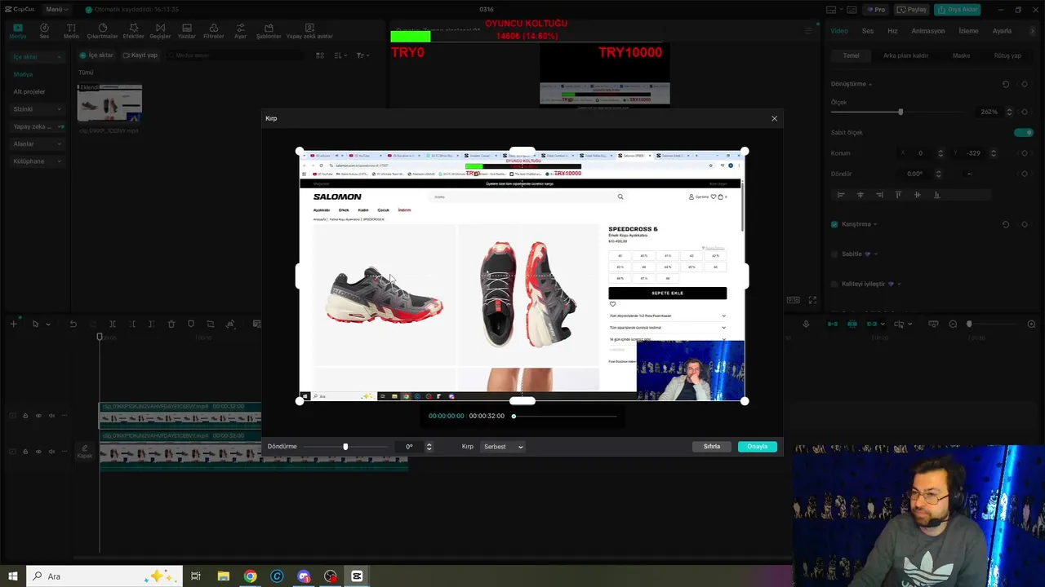
Task: Open the Arka planı kaldır sub-tab
Action: (x=905, y=55)
